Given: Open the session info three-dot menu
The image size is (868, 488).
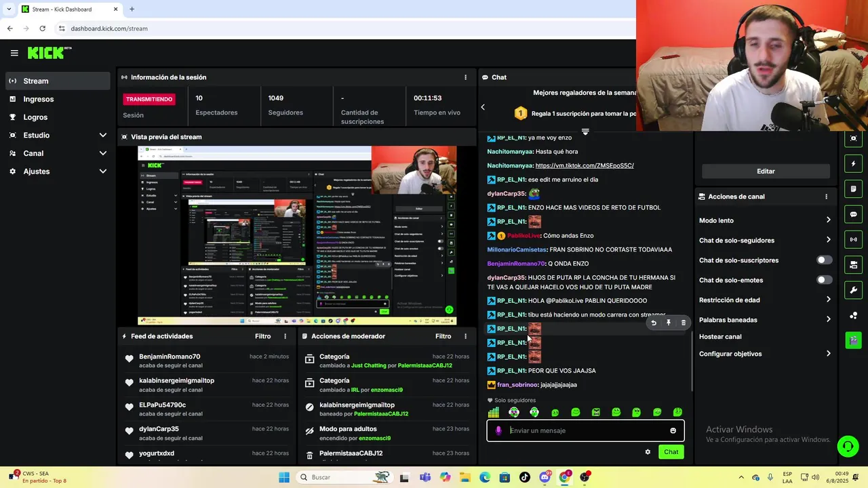Looking at the screenshot, I should [x=465, y=77].
